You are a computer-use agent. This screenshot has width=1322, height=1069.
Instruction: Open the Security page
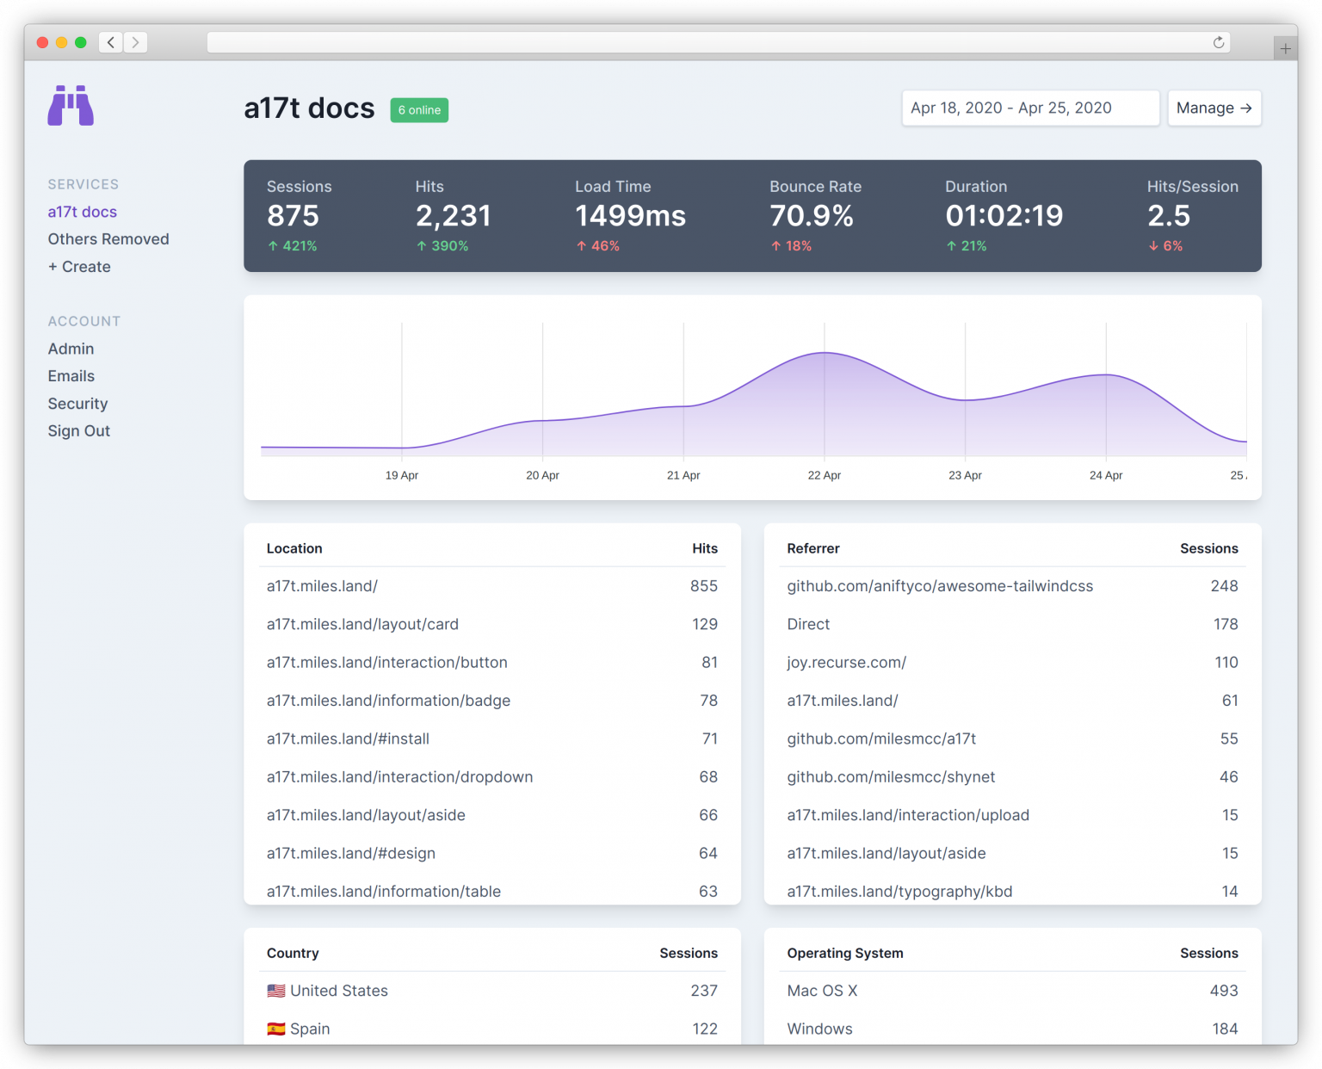click(77, 404)
